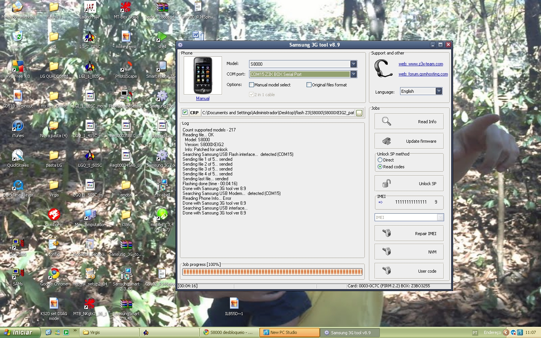Open ComboFix desktop icon
The height and width of the screenshot is (338, 541).
tap(54, 218)
